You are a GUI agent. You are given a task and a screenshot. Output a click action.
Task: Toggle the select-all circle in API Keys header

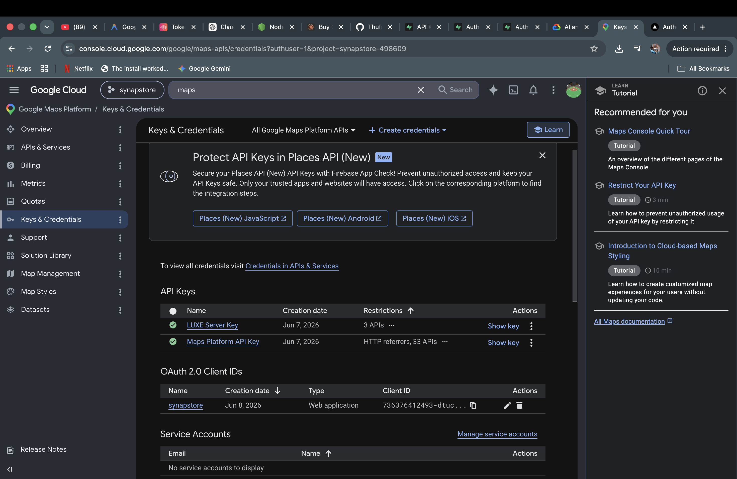click(x=173, y=311)
